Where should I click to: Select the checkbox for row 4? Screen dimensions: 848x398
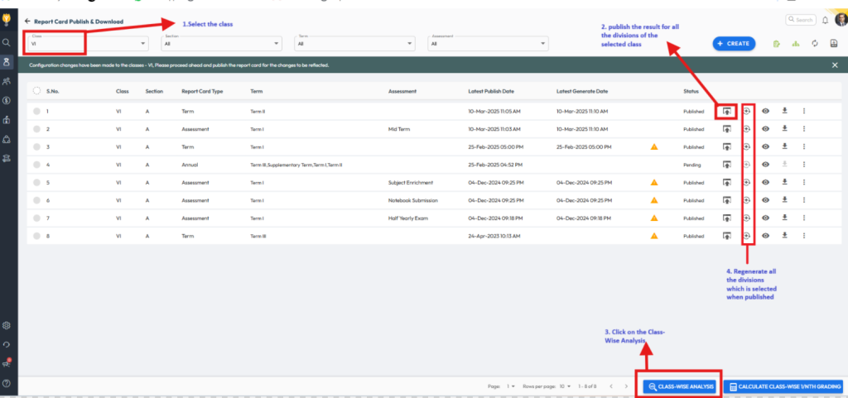click(x=37, y=165)
